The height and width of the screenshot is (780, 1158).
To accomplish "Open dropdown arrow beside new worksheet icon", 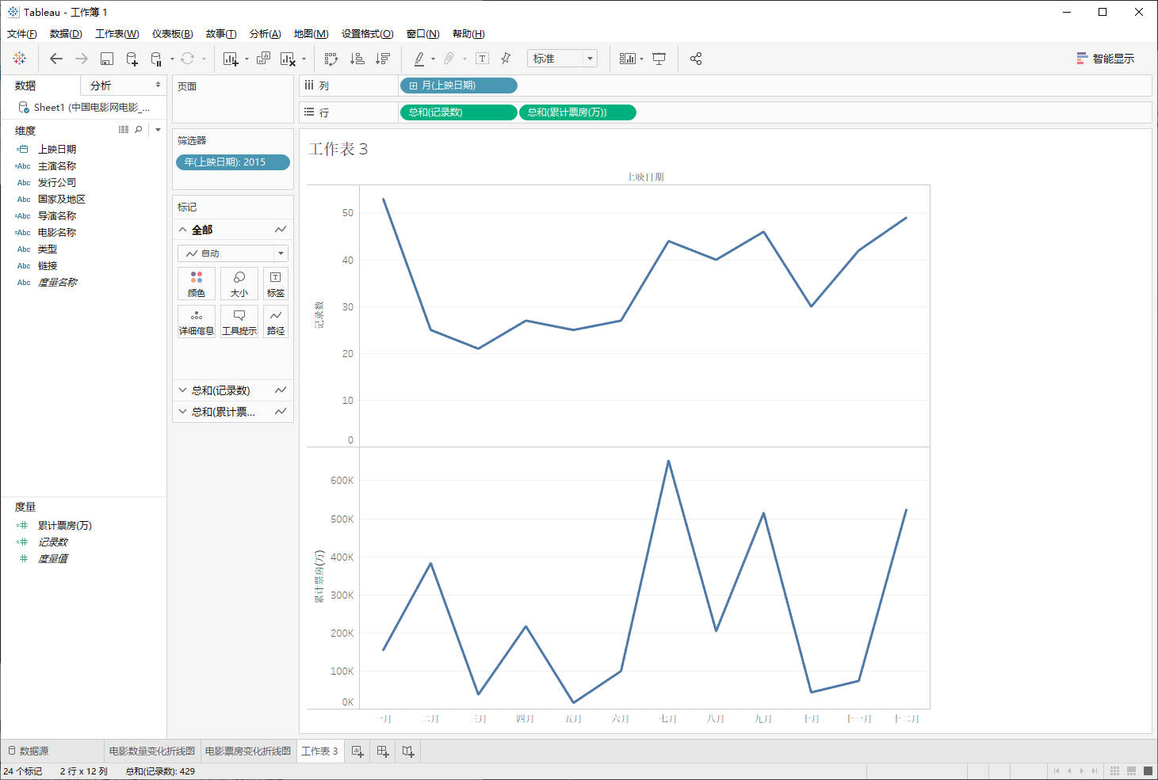I will (x=247, y=59).
